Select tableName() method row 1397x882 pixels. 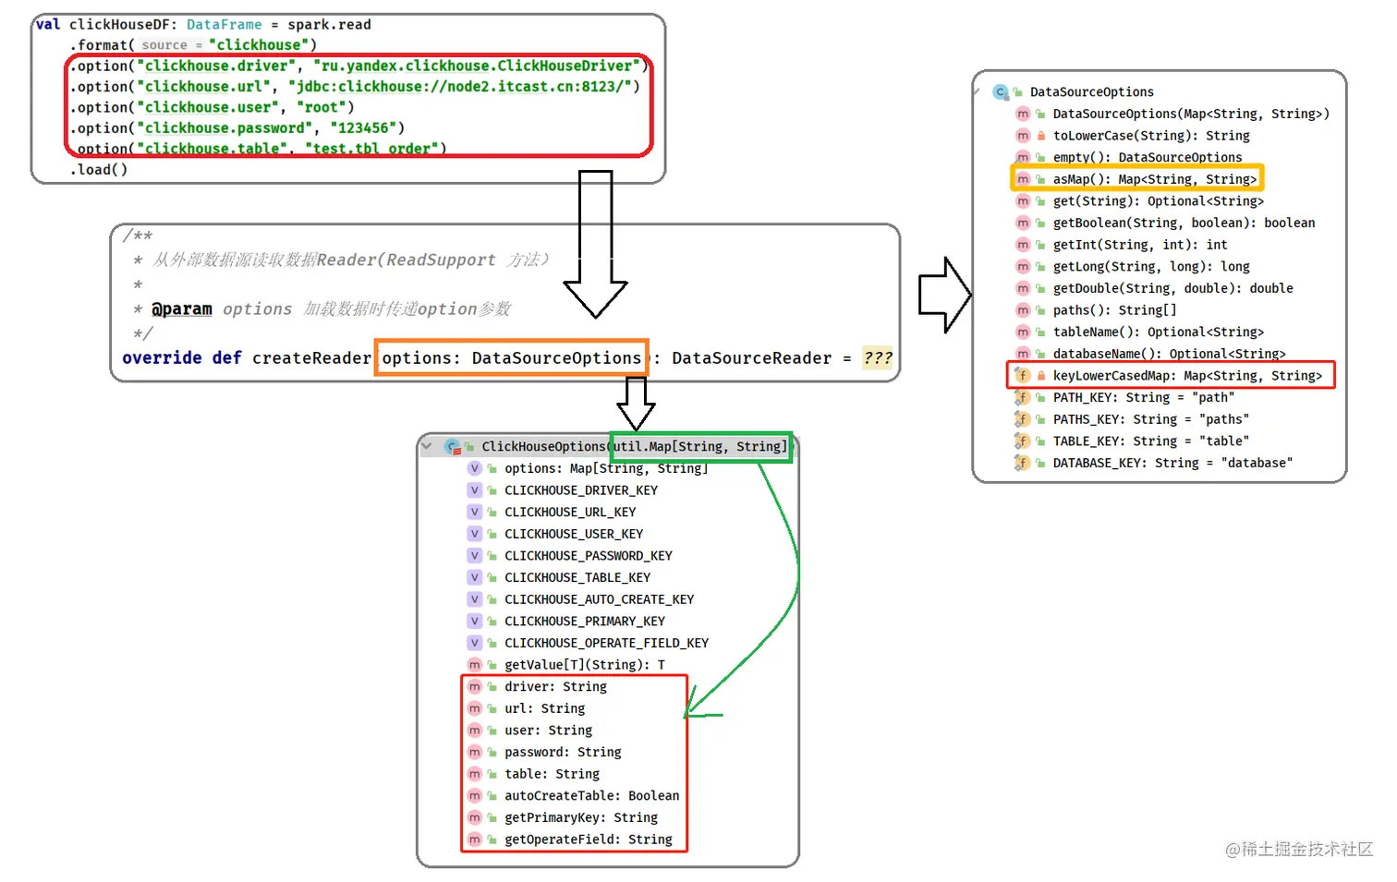pos(1139,332)
